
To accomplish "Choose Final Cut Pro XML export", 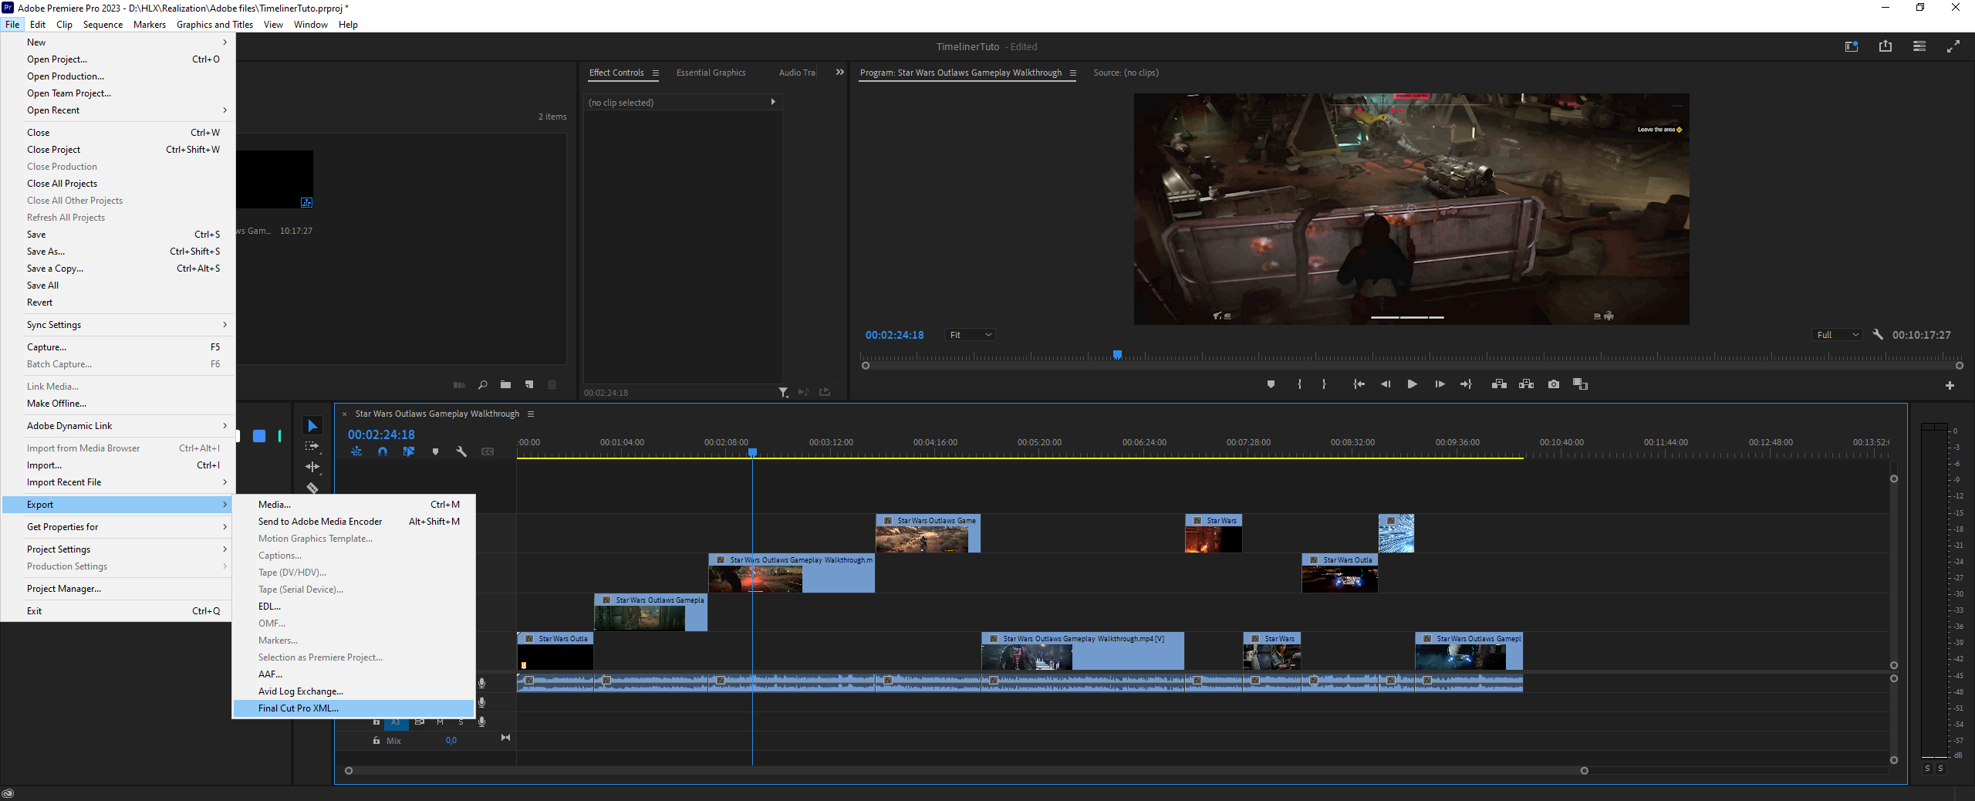I will 353,708.
